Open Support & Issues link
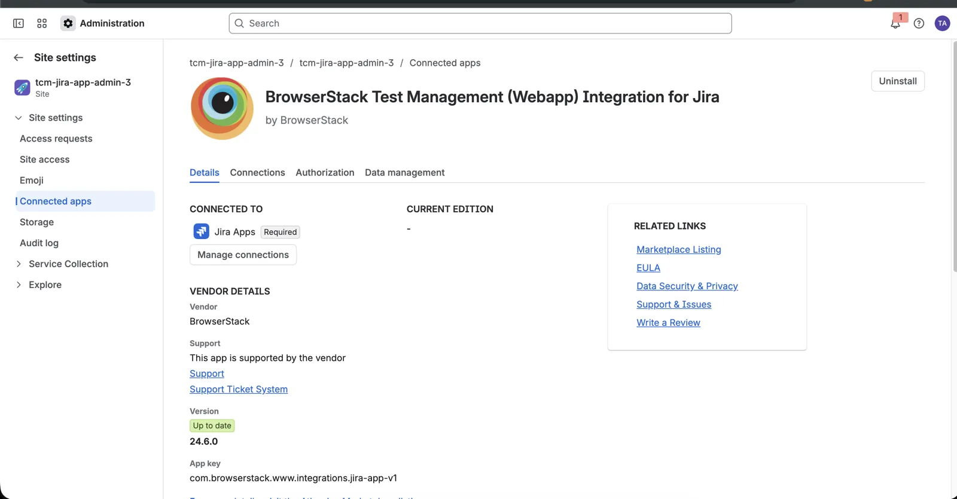This screenshot has width=957, height=499. point(674,305)
